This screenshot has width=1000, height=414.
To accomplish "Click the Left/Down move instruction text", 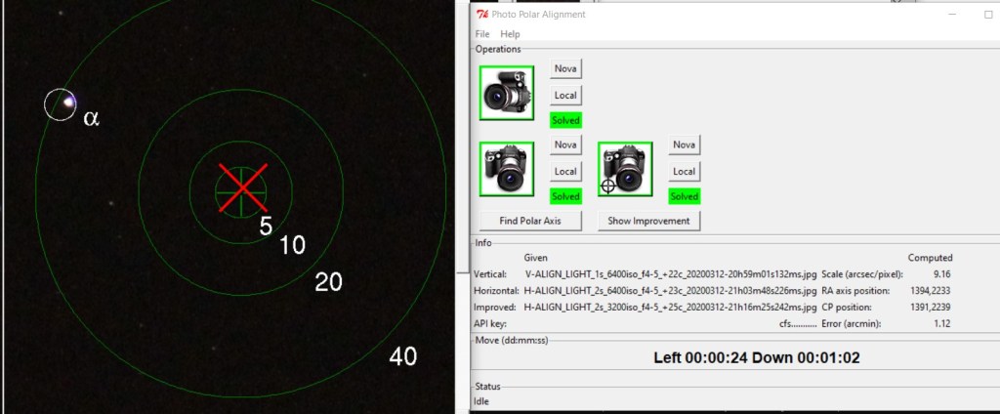I will 756,358.
